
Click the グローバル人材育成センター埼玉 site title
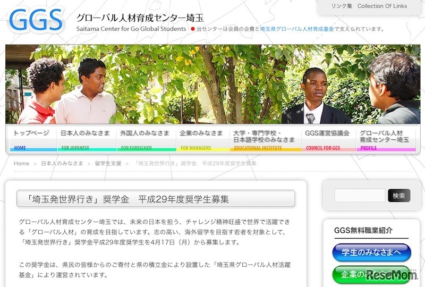(x=140, y=18)
